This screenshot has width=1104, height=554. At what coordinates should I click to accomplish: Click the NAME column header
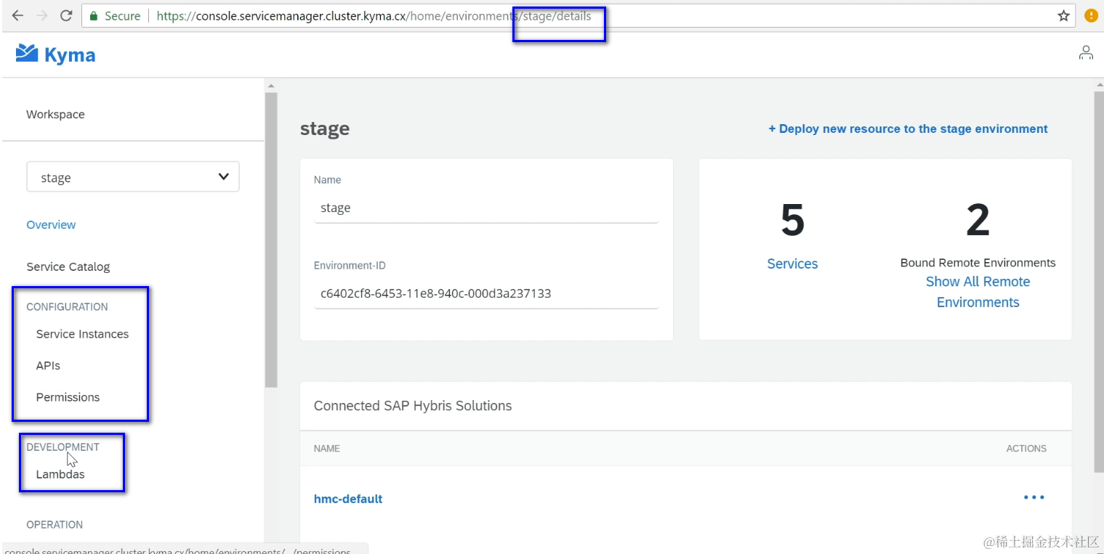point(327,448)
